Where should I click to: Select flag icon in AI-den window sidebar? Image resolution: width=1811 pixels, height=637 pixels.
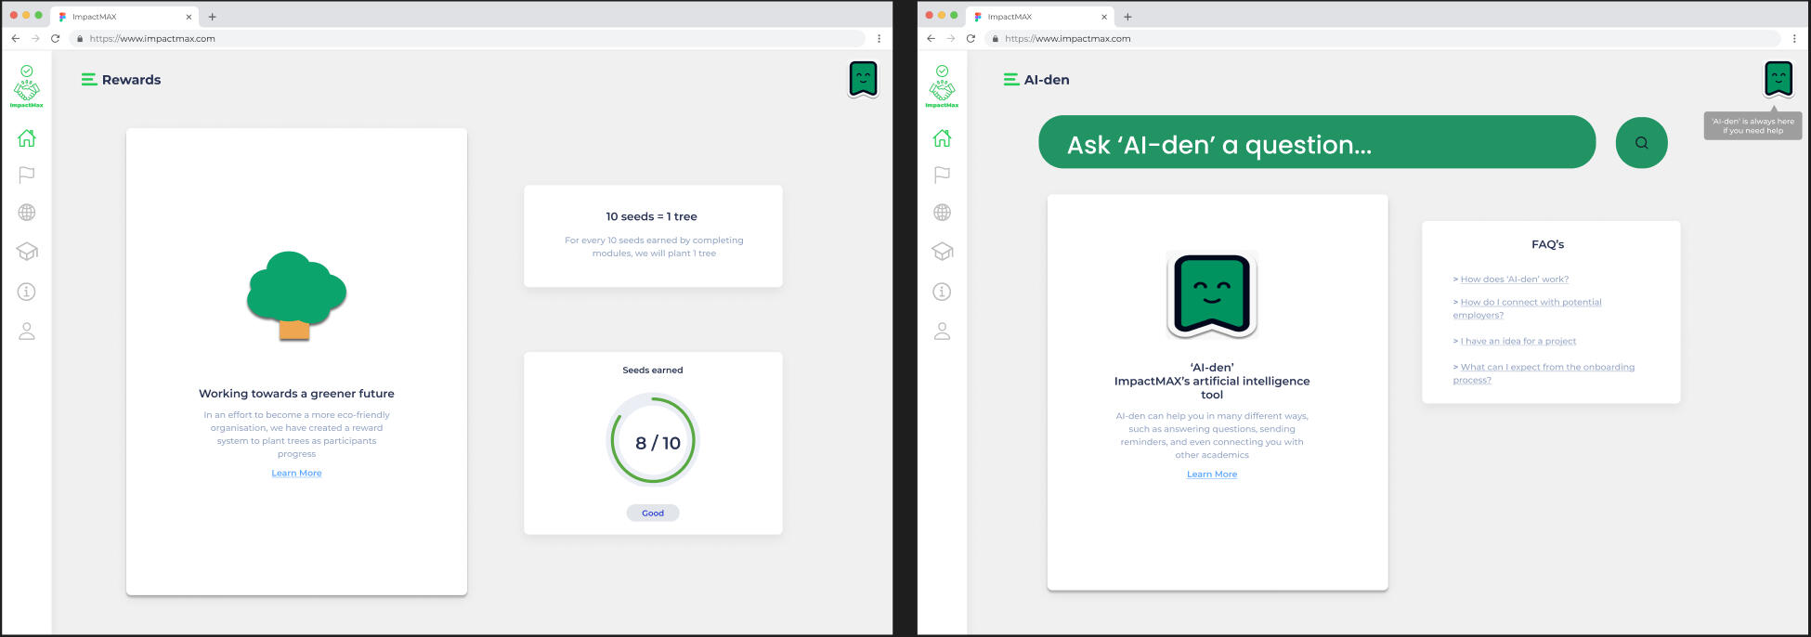pos(942,175)
